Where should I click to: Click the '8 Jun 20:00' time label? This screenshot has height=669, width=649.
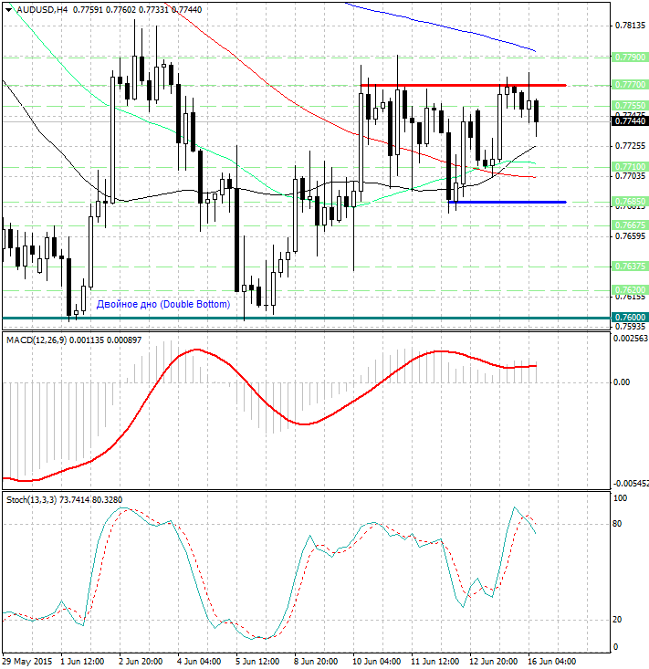316,662
